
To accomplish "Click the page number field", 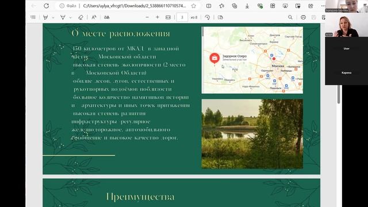I will tap(182, 17).
